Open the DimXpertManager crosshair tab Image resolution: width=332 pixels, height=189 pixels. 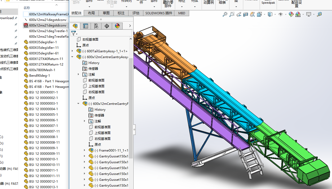107,26
